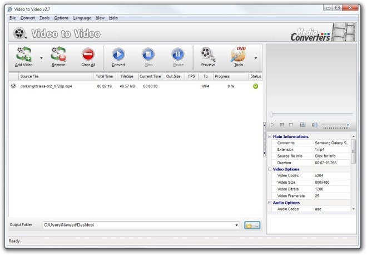Click the preview snapshot icon

302,125
